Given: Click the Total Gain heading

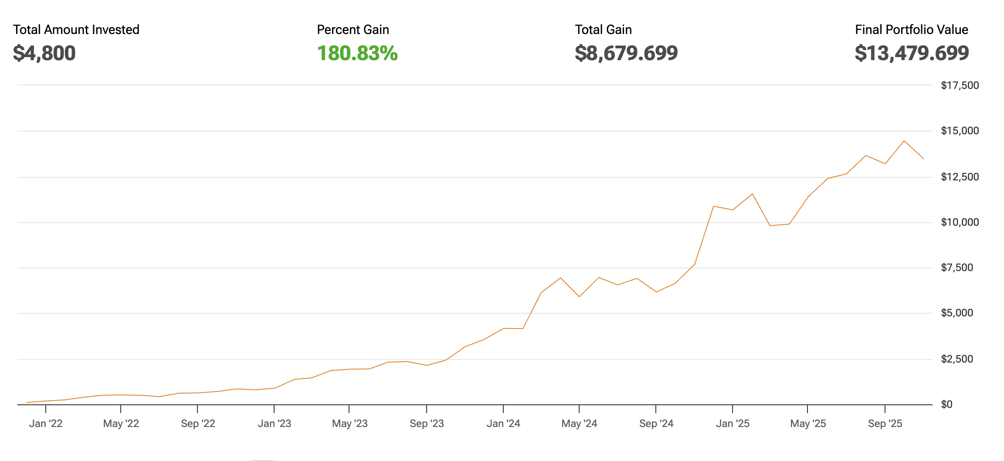Looking at the screenshot, I should [603, 30].
